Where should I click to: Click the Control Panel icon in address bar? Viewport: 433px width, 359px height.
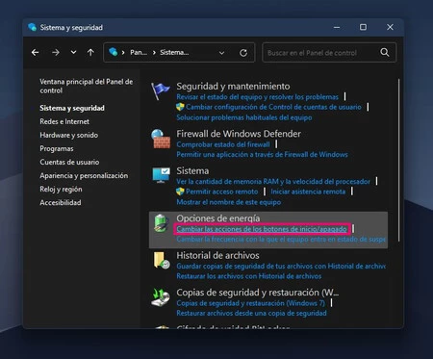point(113,52)
